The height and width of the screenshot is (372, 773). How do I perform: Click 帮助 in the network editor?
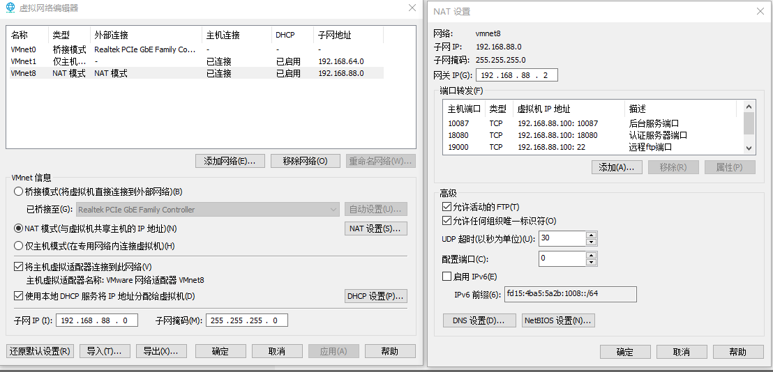390,351
